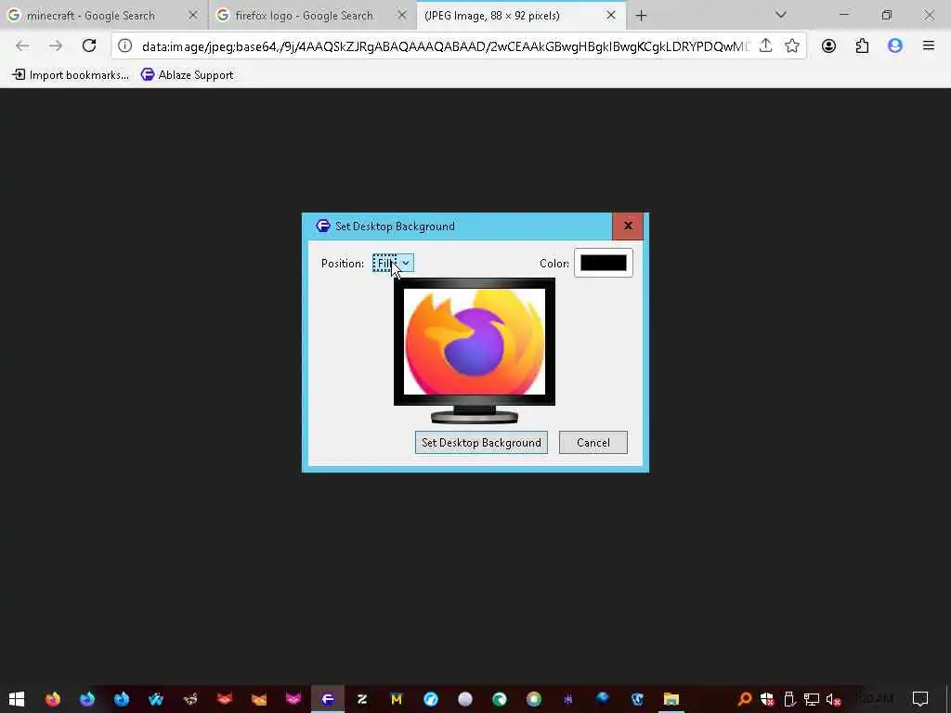Pick the black Color swatch

click(x=604, y=263)
